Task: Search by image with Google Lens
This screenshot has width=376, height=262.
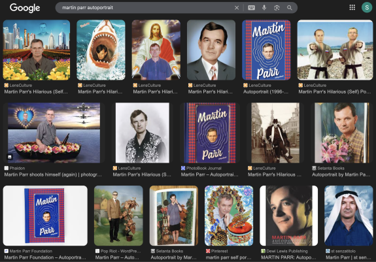Action: click(x=277, y=8)
